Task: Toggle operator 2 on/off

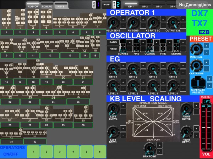Action: tap(47, 152)
